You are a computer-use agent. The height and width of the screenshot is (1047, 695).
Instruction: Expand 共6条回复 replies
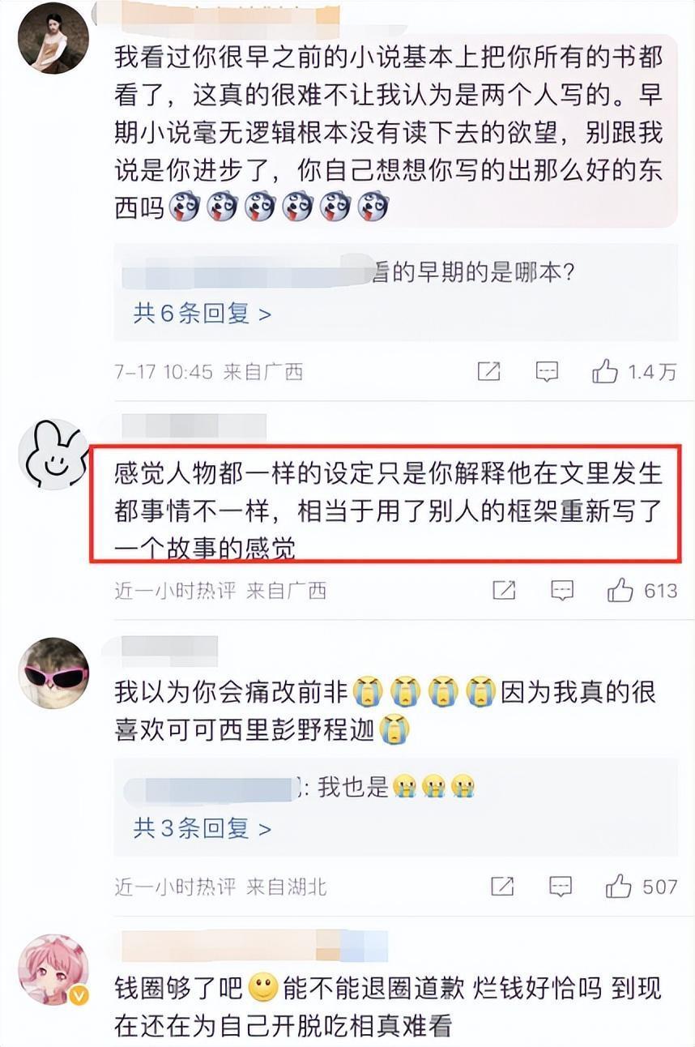202,314
